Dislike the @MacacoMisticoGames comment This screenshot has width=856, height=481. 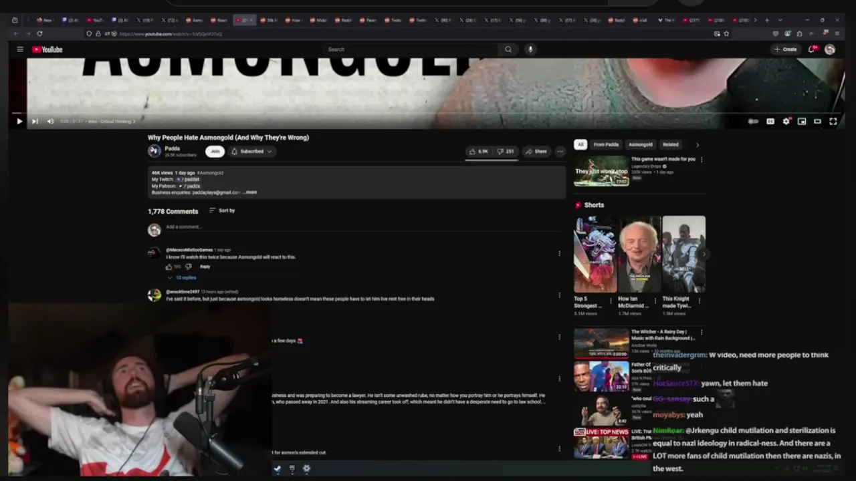(188, 267)
